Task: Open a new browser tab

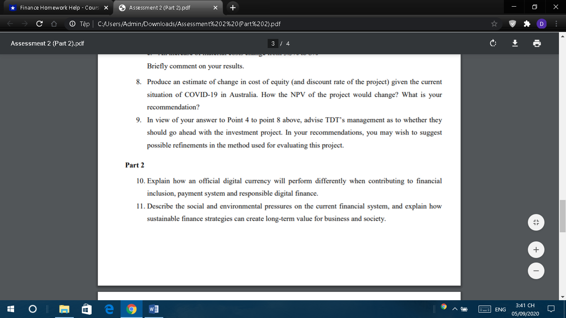Action: [232, 7]
